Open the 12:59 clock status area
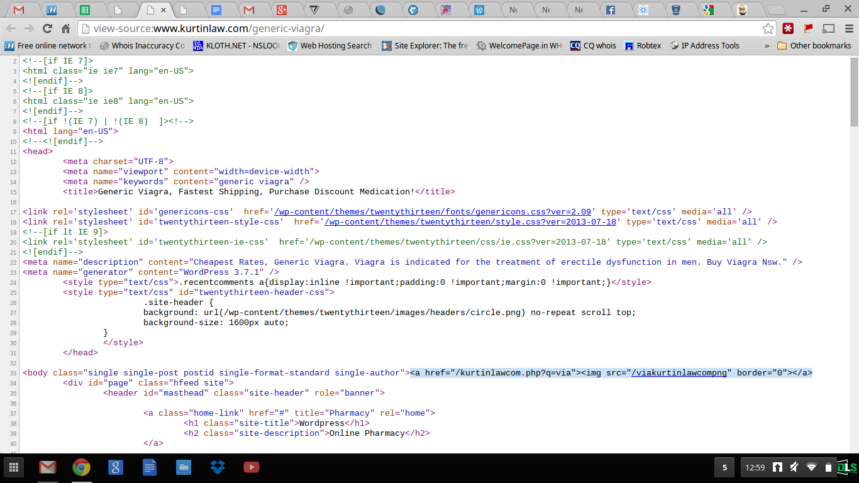 [x=755, y=467]
